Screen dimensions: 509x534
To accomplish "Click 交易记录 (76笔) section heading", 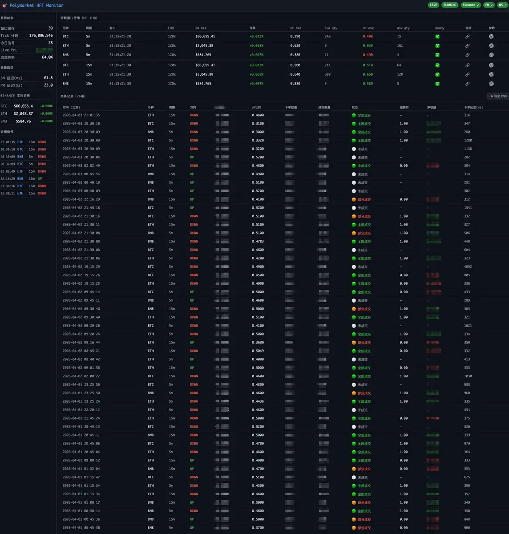I will [x=73, y=96].
